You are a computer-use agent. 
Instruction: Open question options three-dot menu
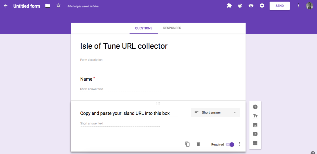tap(239, 144)
